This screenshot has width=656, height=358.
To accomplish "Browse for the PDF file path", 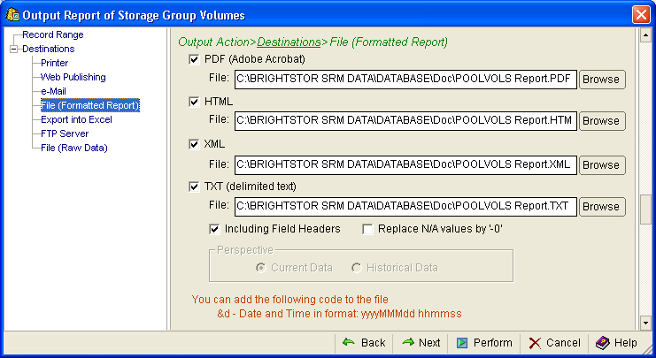I will pos(602,80).
